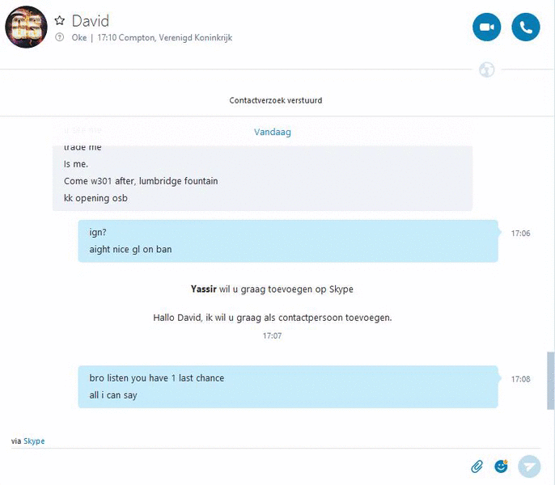Click the 'Contactverzoek verstuurd' notice
555x485 pixels.
tap(276, 100)
